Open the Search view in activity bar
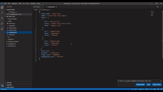 pyautogui.click(x=2, y=13)
